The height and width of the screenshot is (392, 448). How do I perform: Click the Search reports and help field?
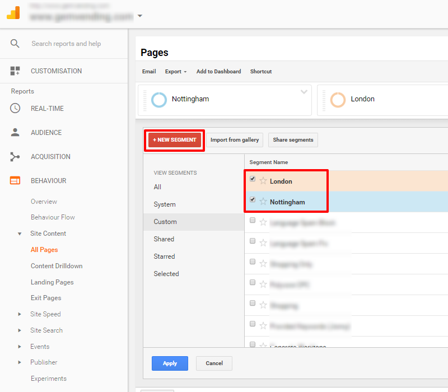pyautogui.click(x=67, y=43)
